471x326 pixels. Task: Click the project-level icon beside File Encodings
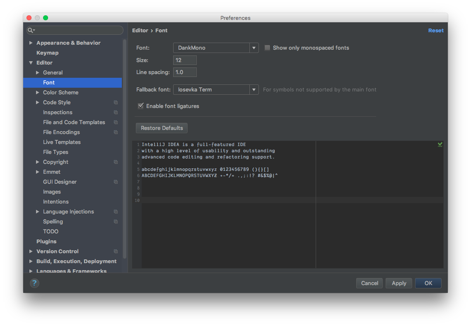pyautogui.click(x=116, y=132)
